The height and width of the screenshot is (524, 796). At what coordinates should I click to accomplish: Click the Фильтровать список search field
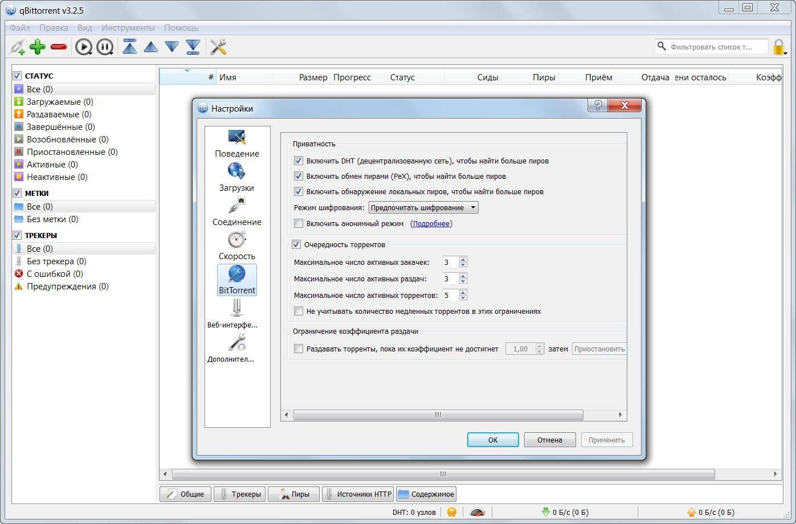tap(712, 47)
